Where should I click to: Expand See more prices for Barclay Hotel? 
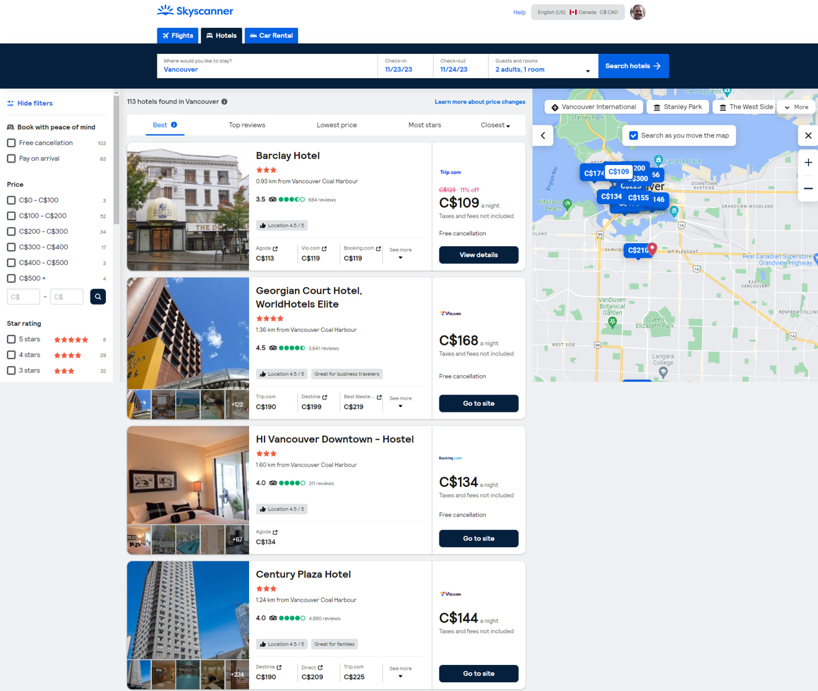[400, 252]
